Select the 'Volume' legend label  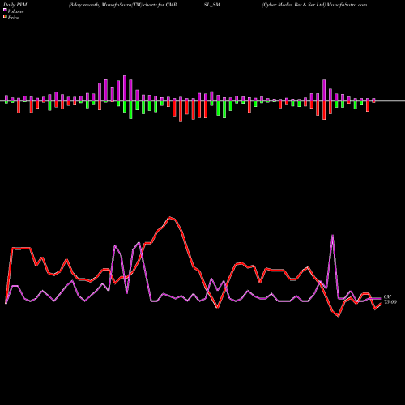(x=15, y=11)
